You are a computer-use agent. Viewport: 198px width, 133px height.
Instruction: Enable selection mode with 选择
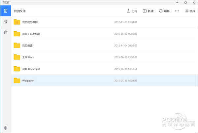pyautogui.click(x=190, y=11)
